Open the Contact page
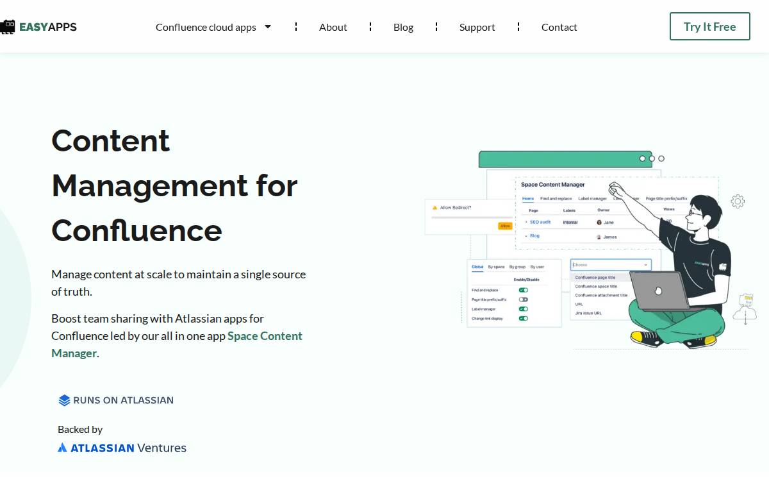Image resolution: width=769 pixels, height=481 pixels. [559, 27]
